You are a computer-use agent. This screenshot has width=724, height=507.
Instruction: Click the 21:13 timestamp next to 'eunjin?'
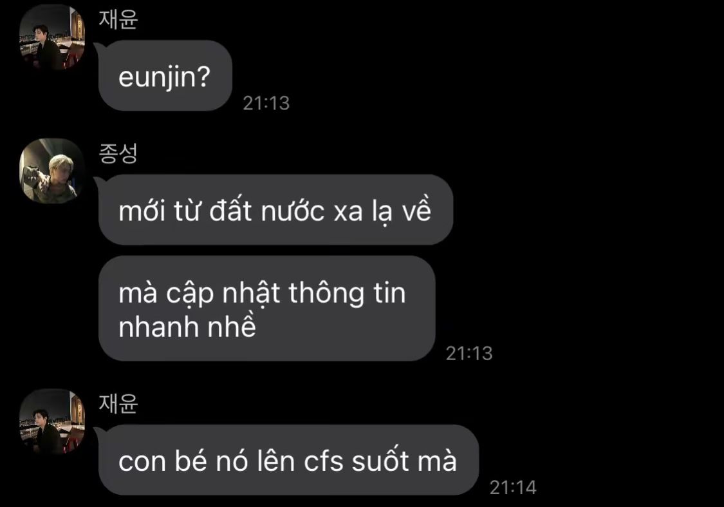(x=266, y=103)
